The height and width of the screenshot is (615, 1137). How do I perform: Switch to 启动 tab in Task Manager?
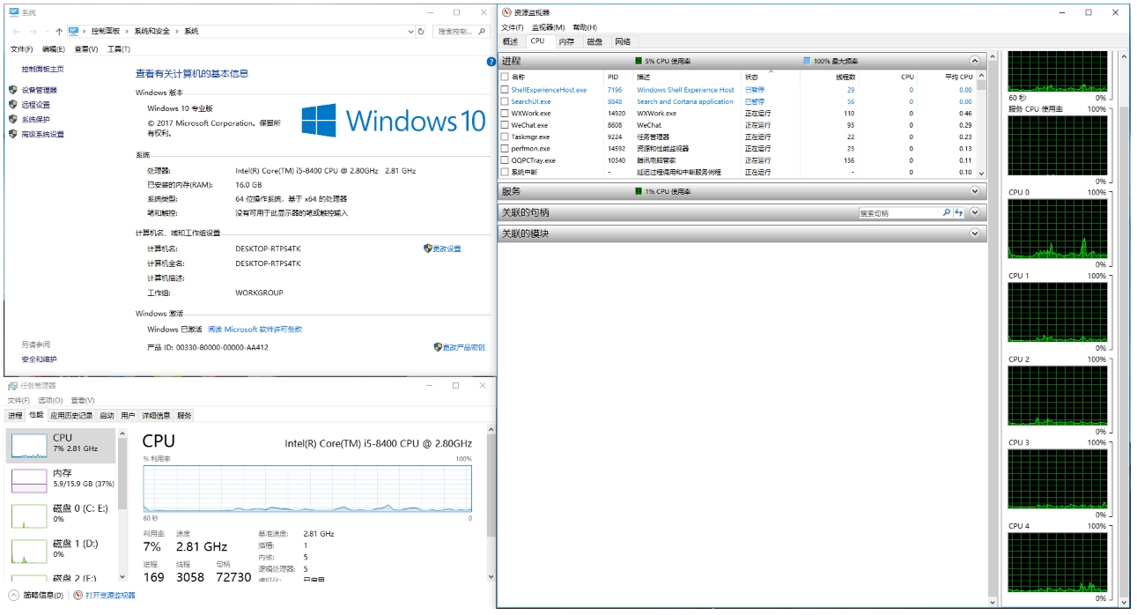(x=107, y=415)
